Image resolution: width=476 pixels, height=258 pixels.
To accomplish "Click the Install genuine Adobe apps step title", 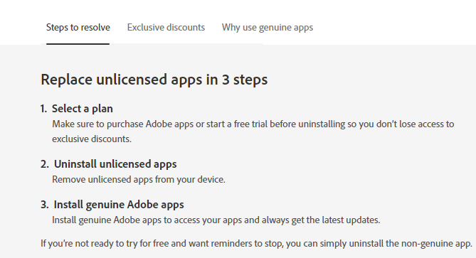I will (119, 205).
